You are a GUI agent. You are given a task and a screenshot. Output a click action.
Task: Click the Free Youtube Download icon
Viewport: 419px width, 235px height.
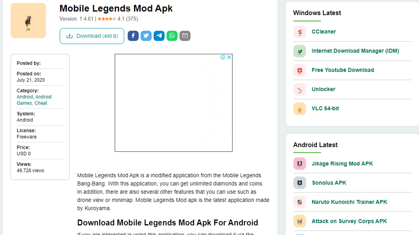coord(300,70)
